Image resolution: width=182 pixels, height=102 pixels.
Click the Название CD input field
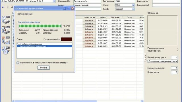tap(87, 1)
